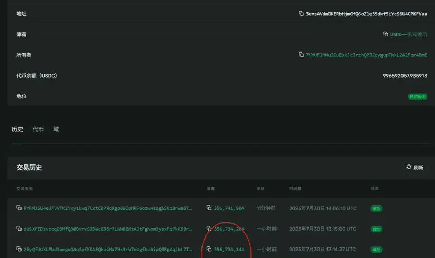The height and width of the screenshot is (258, 435).
Task: Switch to the 代币 tab
Action: [38, 129]
